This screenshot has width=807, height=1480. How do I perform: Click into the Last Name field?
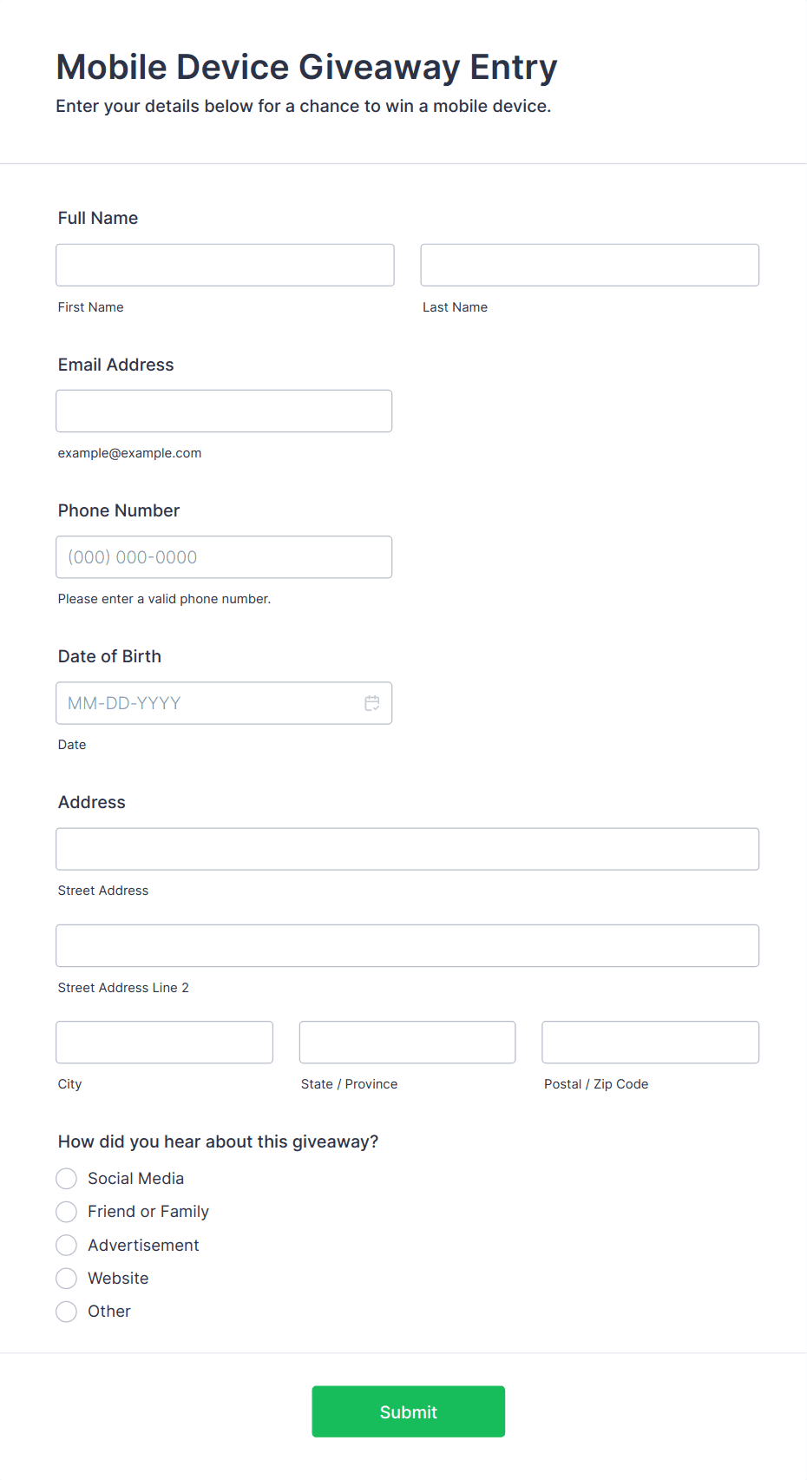point(590,265)
